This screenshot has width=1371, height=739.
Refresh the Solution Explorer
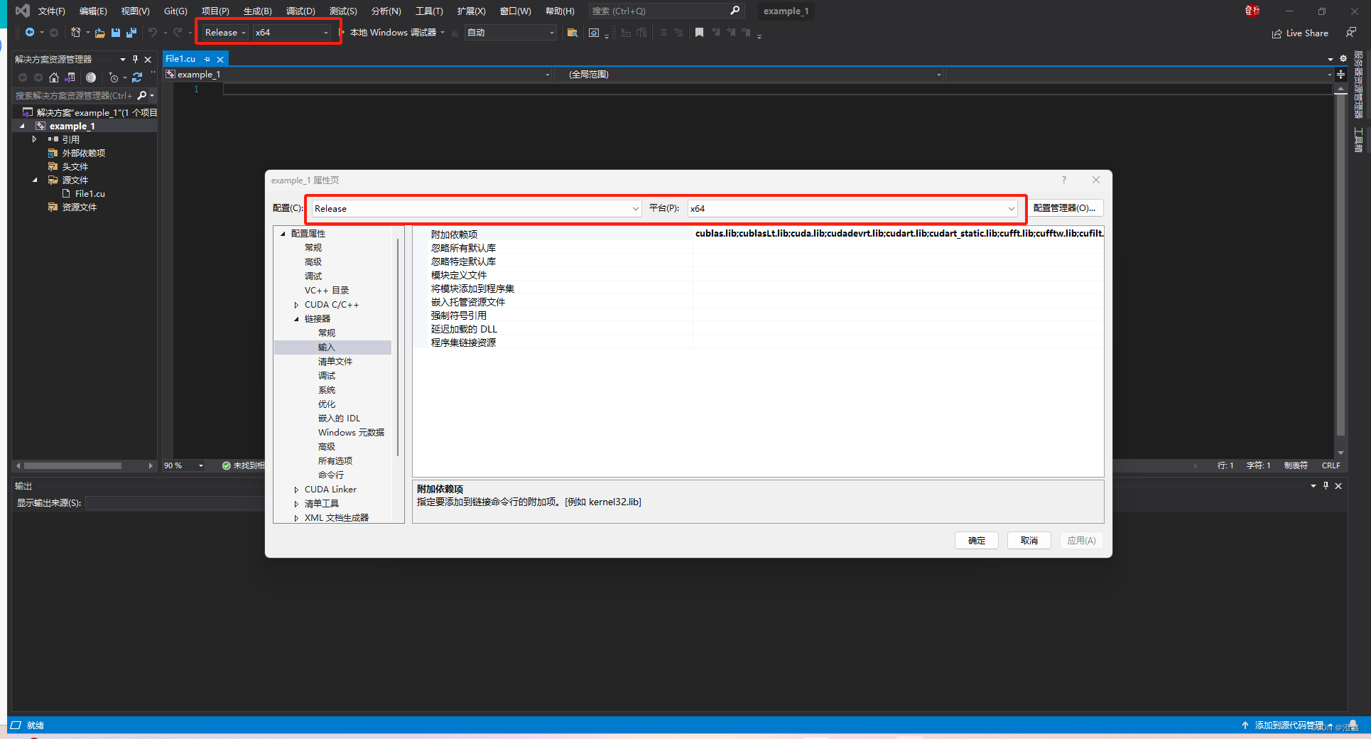[138, 77]
